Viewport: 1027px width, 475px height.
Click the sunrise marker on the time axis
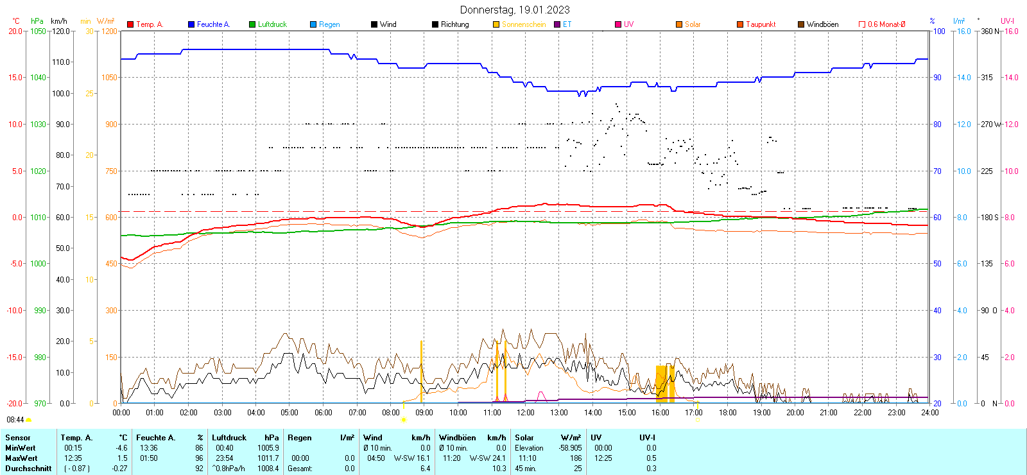coord(403,420)
